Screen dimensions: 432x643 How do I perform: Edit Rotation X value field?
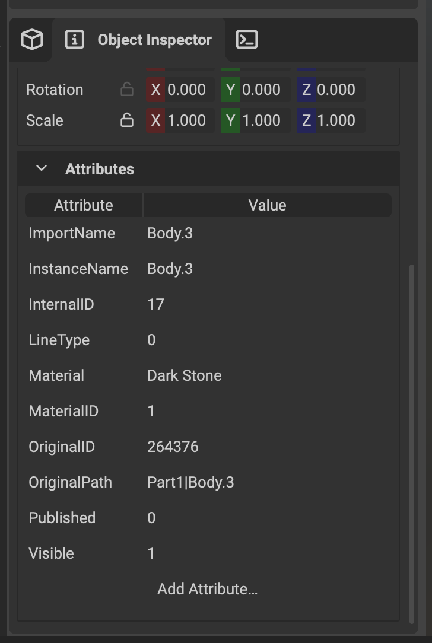180,90
